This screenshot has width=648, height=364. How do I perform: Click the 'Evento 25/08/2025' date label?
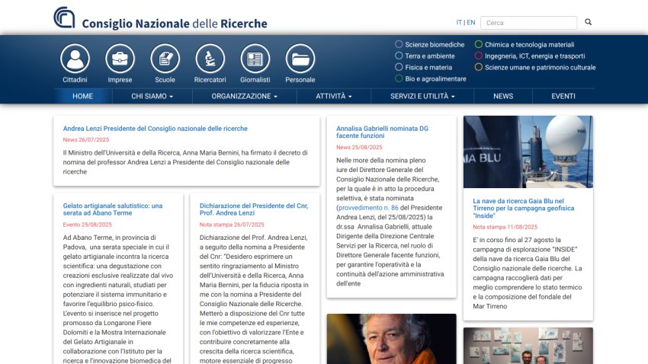click(x=87, y=225)
